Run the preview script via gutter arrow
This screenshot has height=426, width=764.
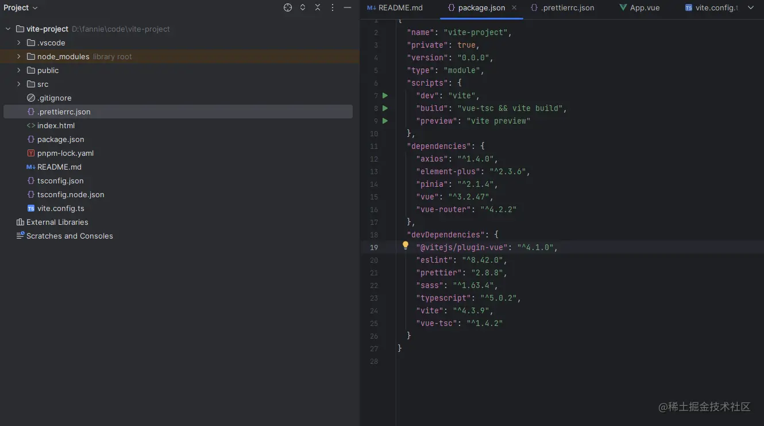coord(385,121)
